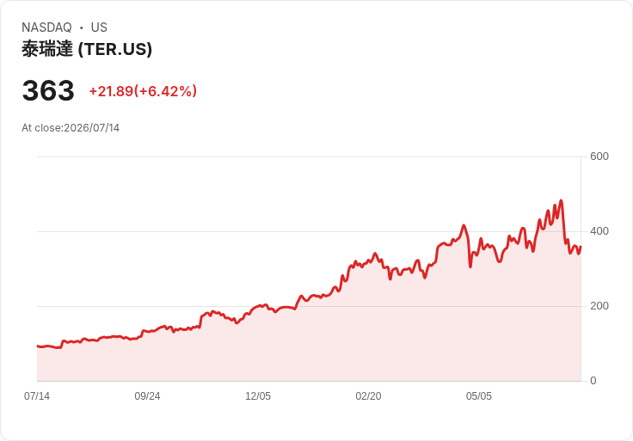Click the At close:2026/07/14 date text

pos(71,128)
